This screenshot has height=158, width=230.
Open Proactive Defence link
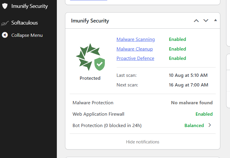tap(135, 58)
